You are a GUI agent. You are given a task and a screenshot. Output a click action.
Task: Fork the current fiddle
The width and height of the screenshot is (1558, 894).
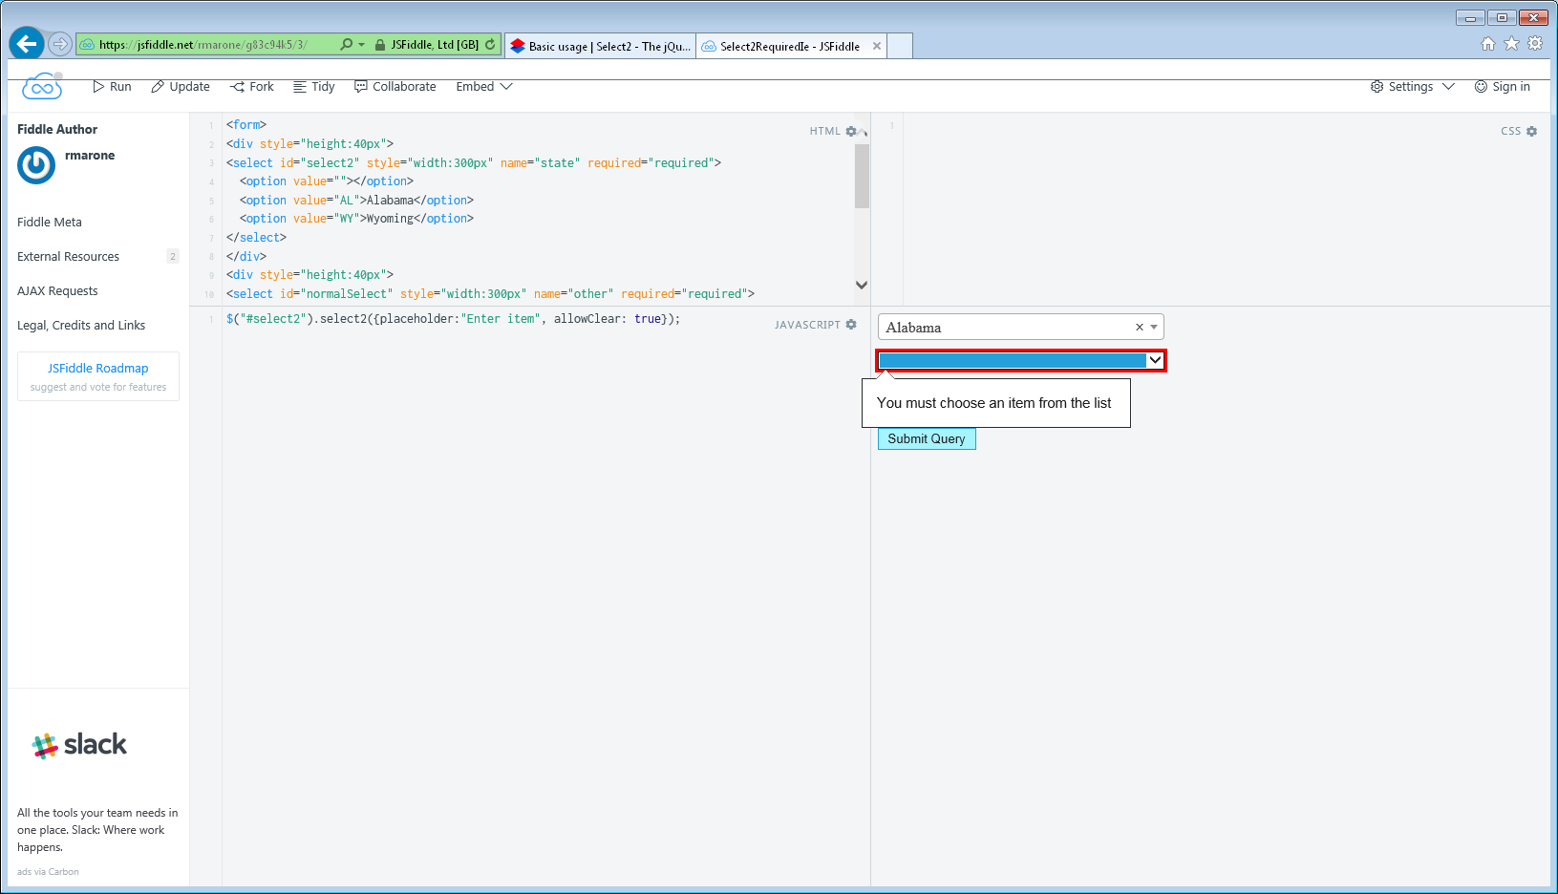click(x=251, y=86)
